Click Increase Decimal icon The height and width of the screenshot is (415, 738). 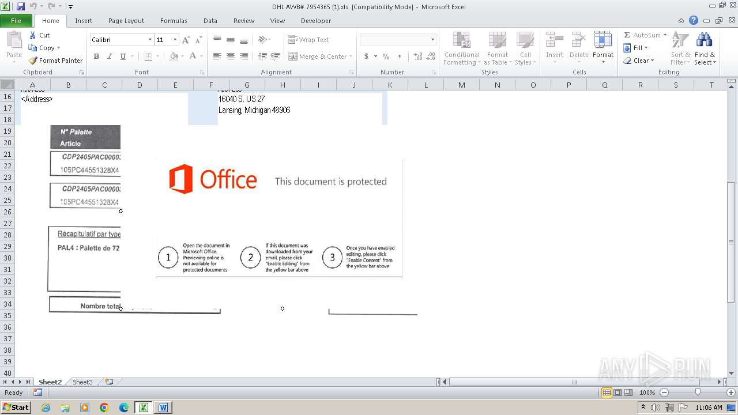point(418,56)
